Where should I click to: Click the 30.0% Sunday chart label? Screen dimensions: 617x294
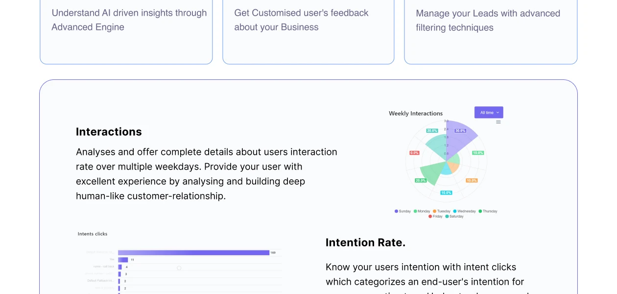(460, 131)
